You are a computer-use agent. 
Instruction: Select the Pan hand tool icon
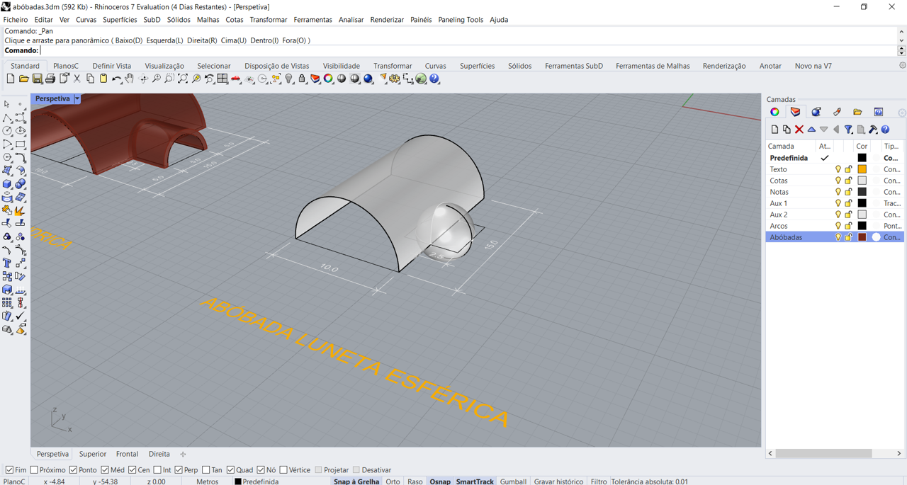[130, 79]
